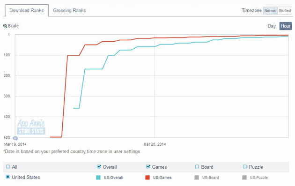The height and width of the screenshot is (186, 295).
Task: Check the Board category checkbox
Action: point(197,167)
